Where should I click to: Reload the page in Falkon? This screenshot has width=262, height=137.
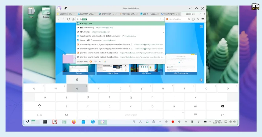(68, 19)
